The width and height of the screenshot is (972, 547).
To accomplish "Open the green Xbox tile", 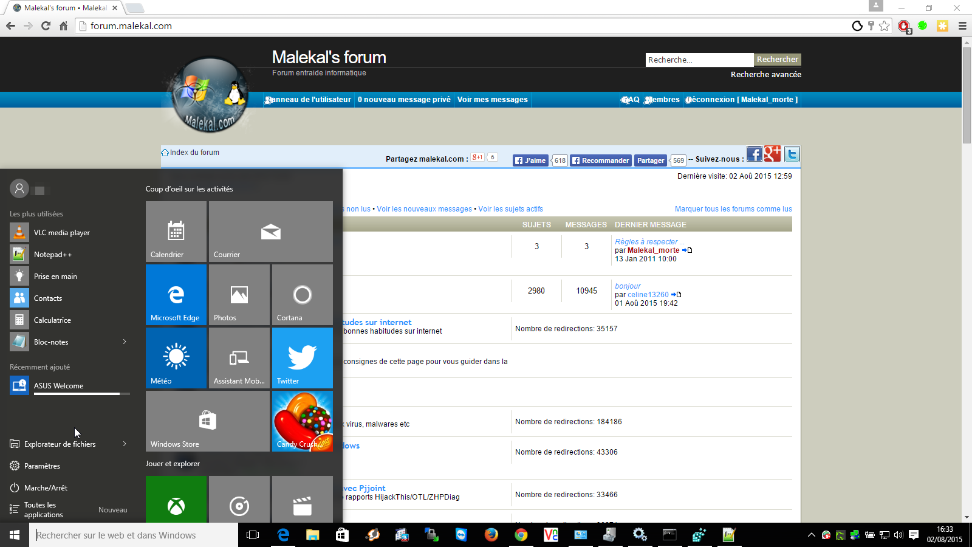I will click(x=176, y=500).
